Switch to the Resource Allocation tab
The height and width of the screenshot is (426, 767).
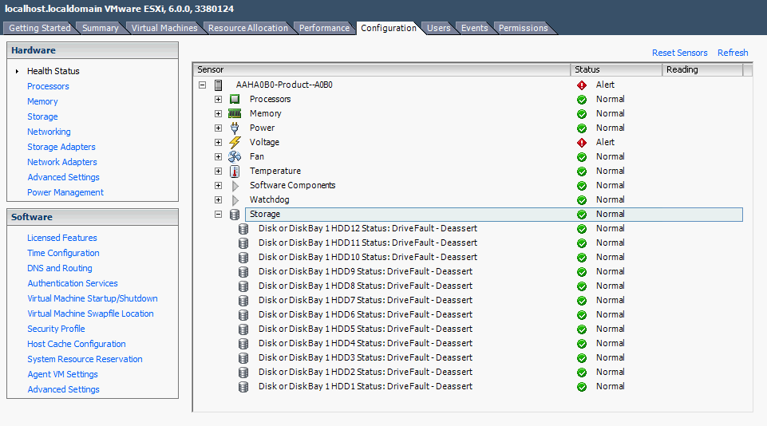pyautogui.click(x=248, y=29)
